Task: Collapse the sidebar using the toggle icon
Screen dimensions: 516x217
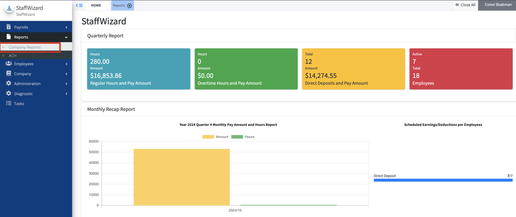Action: pos(79,5)
